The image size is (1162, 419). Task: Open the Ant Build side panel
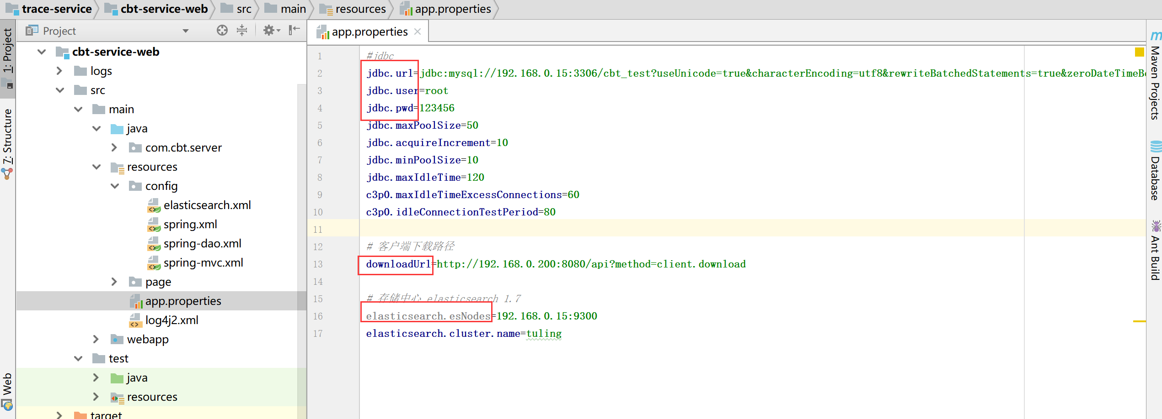coord(1155,251)
